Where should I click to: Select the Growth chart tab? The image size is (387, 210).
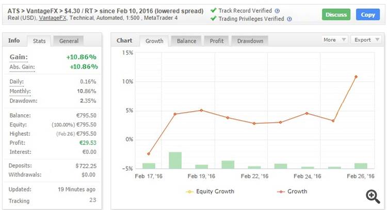(x=154, y=41)
